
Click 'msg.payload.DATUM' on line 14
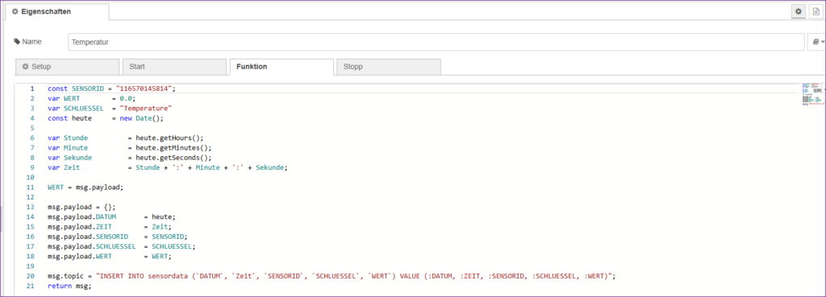coord(81,217)
